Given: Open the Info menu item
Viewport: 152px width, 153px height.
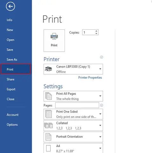Looking at the screenshot, I should 10,20.
